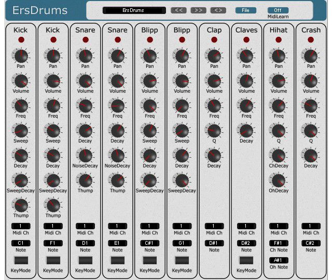Click the second Blipp Freq knob
Screen dimensions: 332x280
182,106
